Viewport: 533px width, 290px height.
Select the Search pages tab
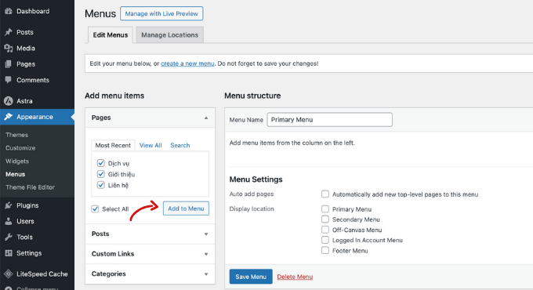tap(180, 145)
